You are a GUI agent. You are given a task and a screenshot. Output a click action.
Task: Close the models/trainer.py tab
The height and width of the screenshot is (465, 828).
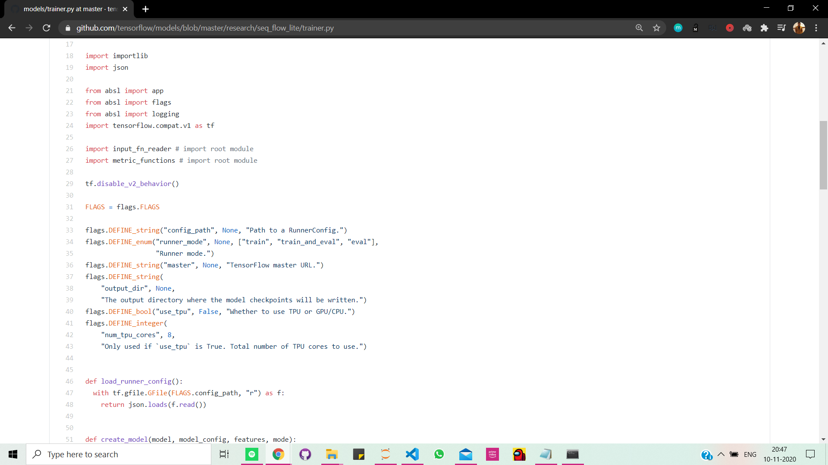(125, 9)
